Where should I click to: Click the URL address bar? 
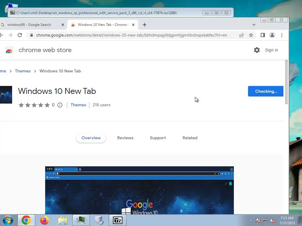(132, 35)
